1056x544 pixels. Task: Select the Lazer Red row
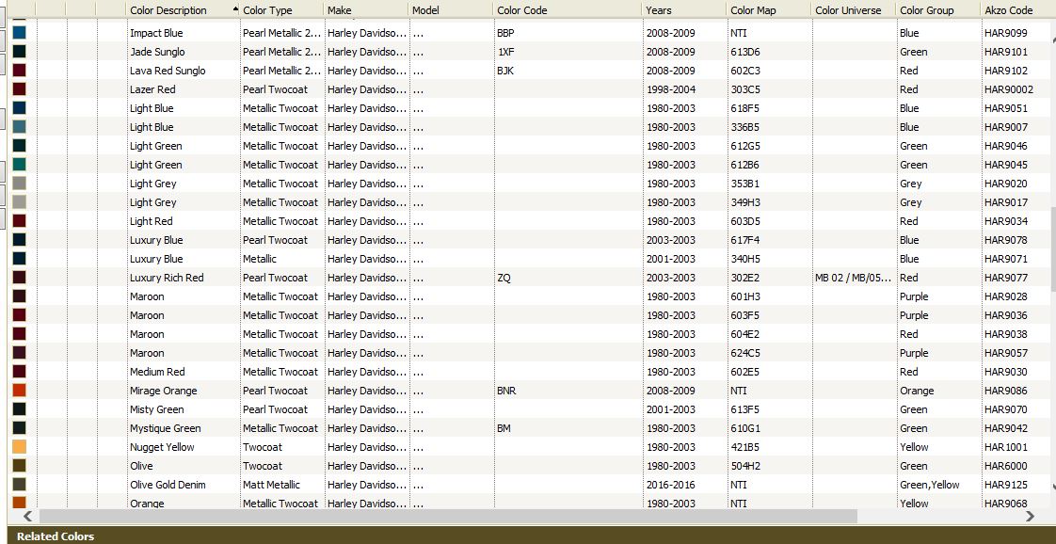(528, 89)
